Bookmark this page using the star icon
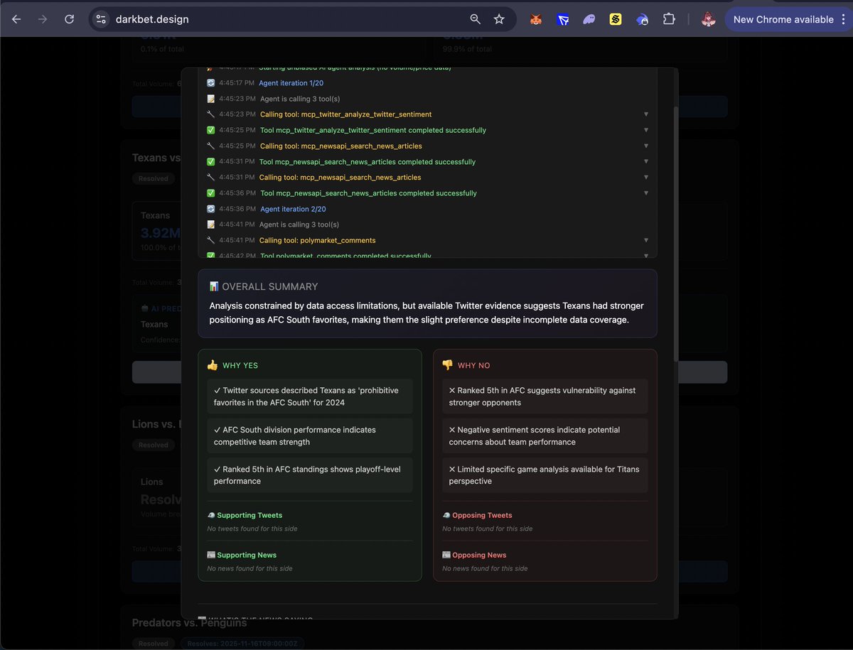This screenshot has width=853, height=650. [500, 19]
